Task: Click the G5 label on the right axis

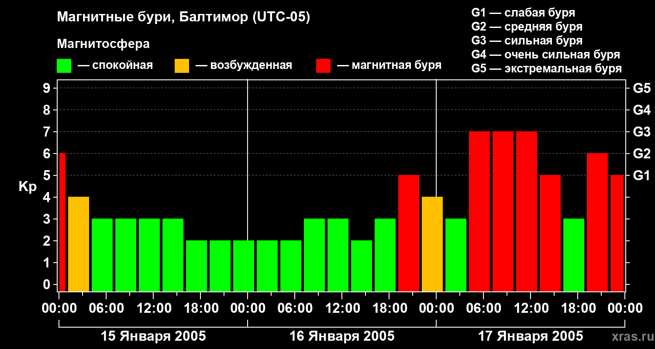Action: click(x=641, y=88)
